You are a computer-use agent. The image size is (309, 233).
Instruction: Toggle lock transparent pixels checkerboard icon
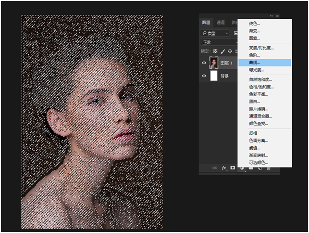[215, 52]
